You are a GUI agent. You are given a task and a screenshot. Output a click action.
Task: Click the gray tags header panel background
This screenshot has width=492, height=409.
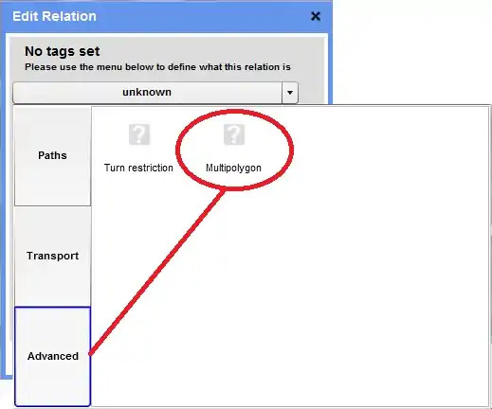click(x=310, y=63)
